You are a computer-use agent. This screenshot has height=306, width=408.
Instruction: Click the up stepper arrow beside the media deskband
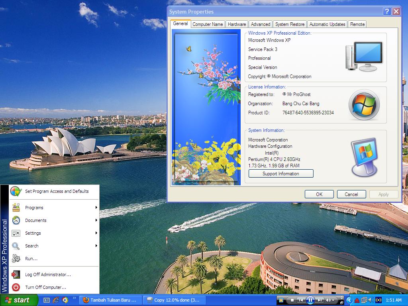tap(341, 297)
